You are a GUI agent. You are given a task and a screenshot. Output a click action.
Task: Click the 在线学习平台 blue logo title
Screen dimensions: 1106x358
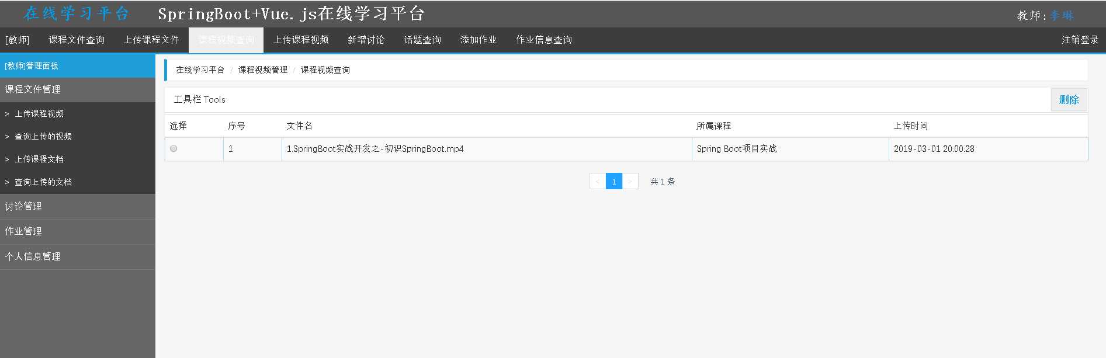click(x=77, y=13)
